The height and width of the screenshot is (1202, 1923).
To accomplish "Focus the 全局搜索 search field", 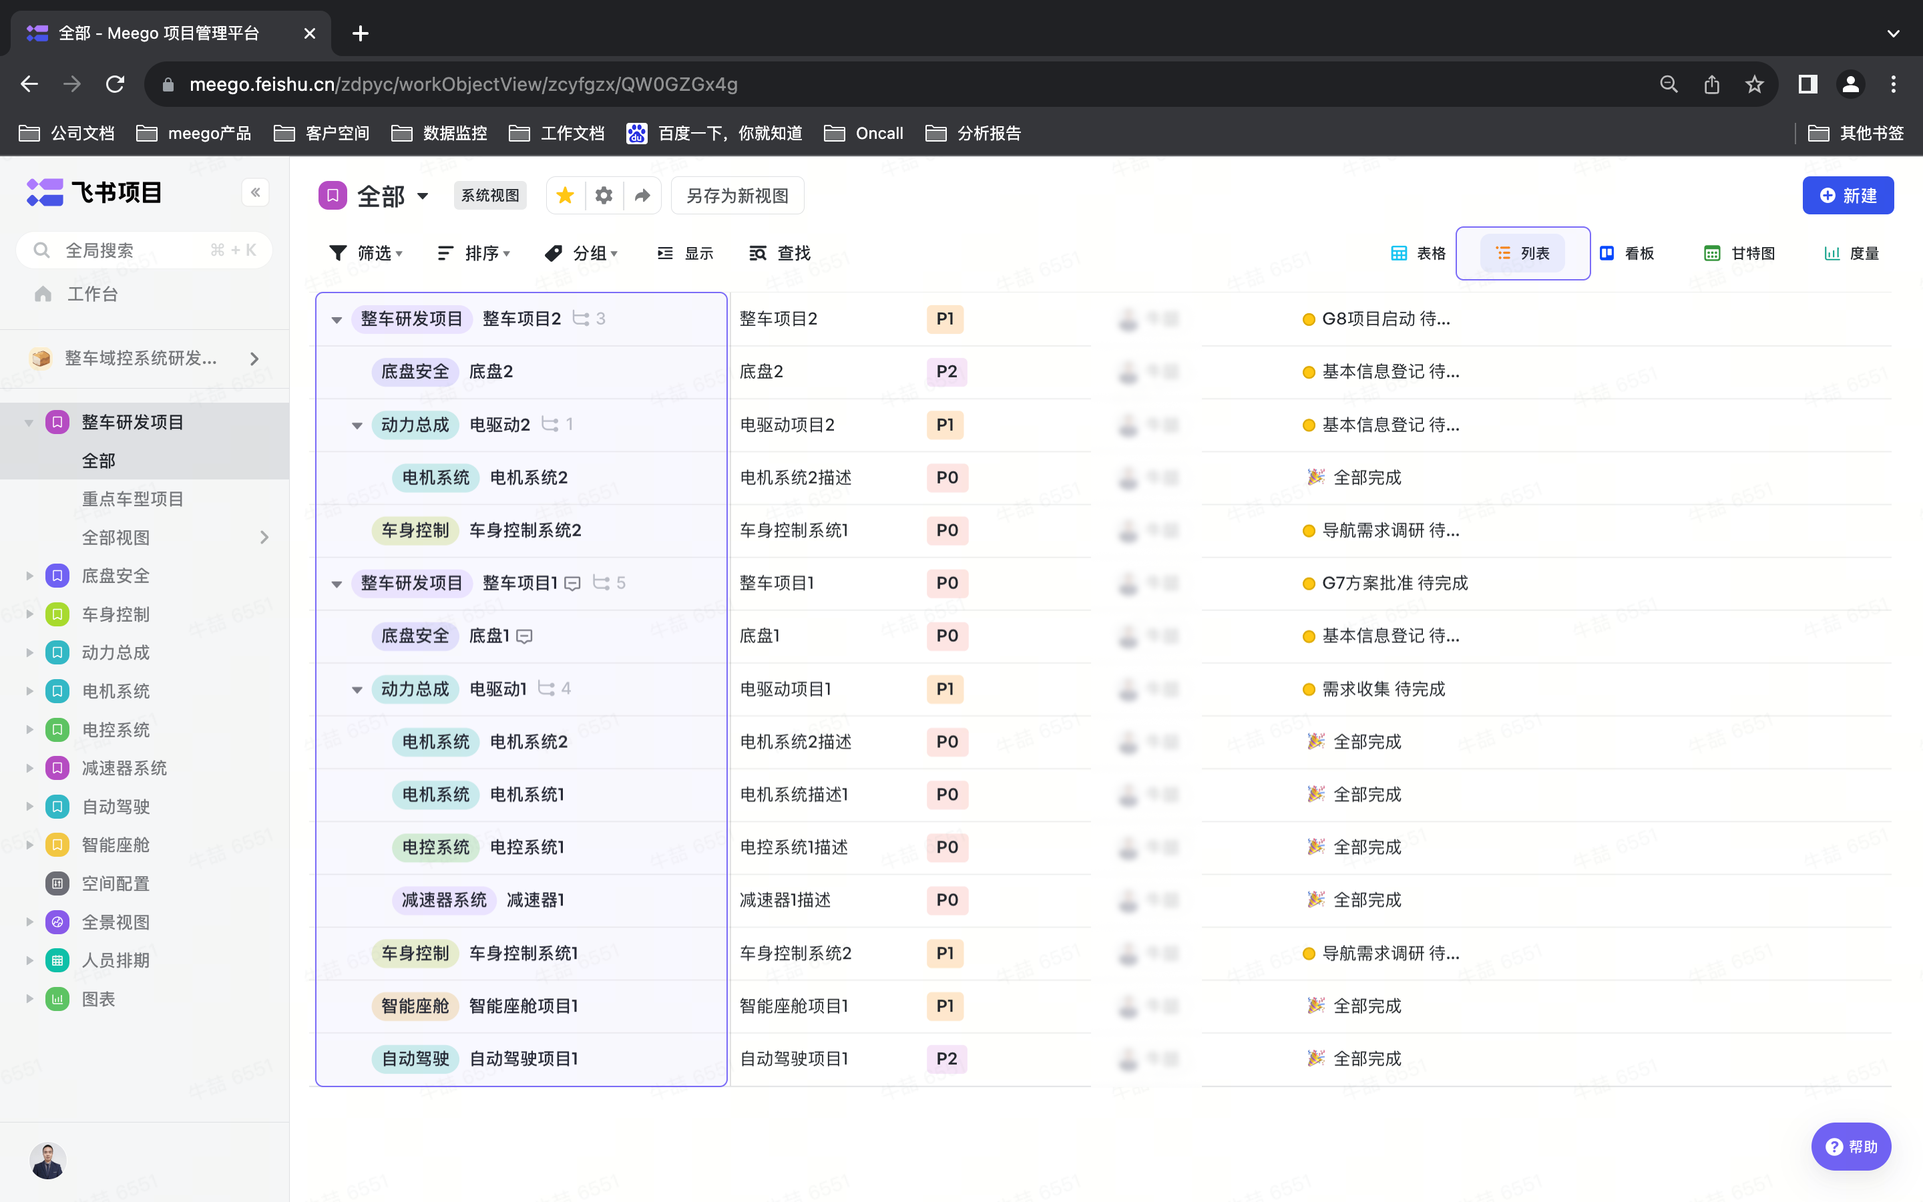I will coord(143,250).
